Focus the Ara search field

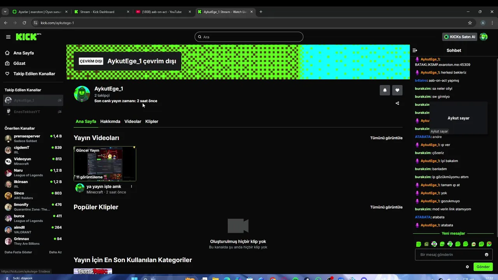coord(249,37)
